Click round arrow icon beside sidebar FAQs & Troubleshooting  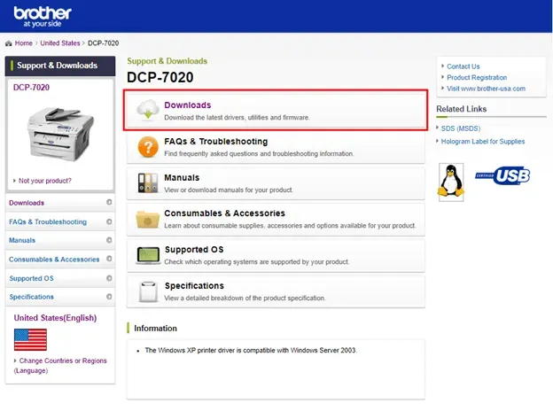tap(109, 221)
